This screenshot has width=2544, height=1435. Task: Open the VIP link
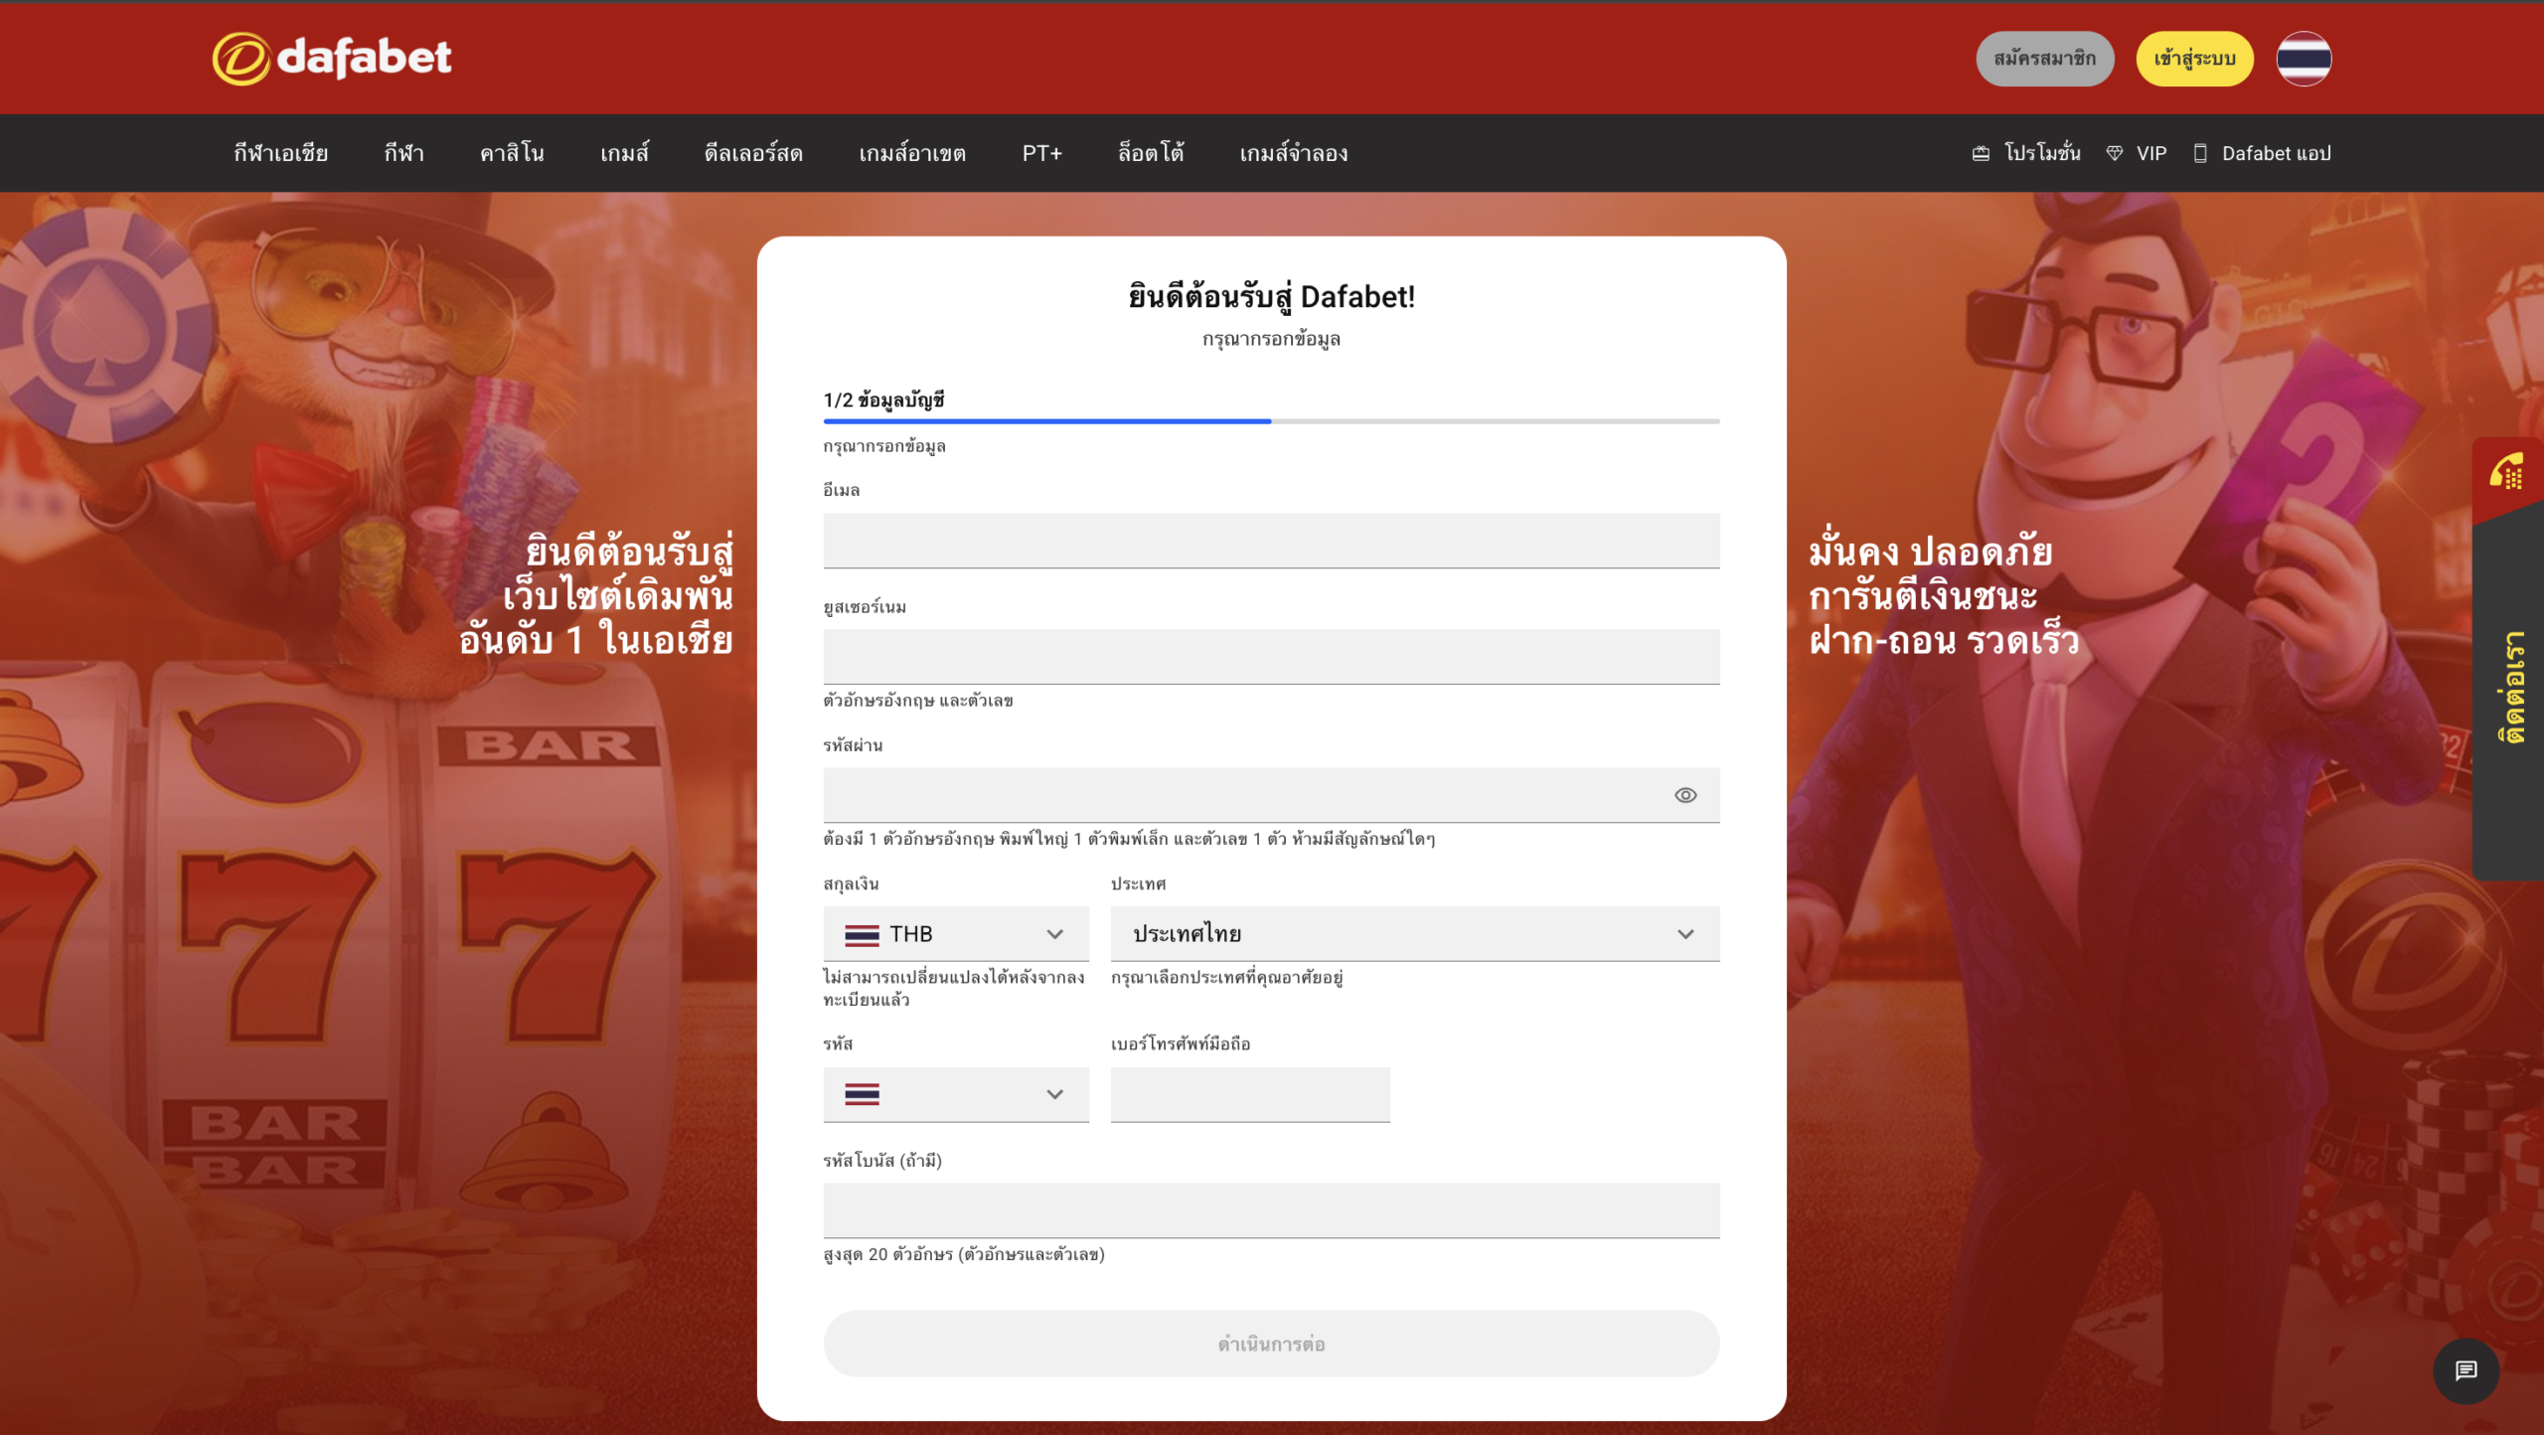(x=2151, y=153)
